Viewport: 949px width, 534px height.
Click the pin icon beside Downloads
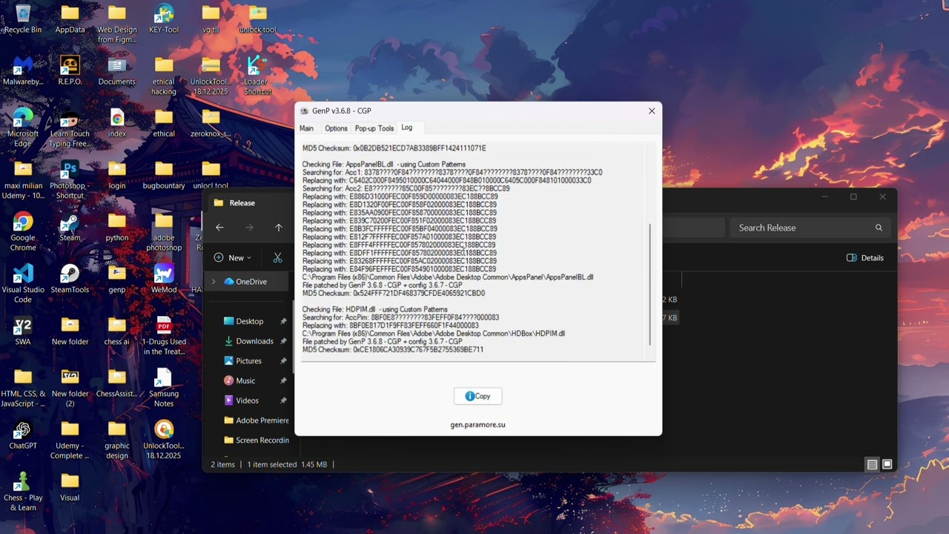pyautogui.click(x=283, y=341)
